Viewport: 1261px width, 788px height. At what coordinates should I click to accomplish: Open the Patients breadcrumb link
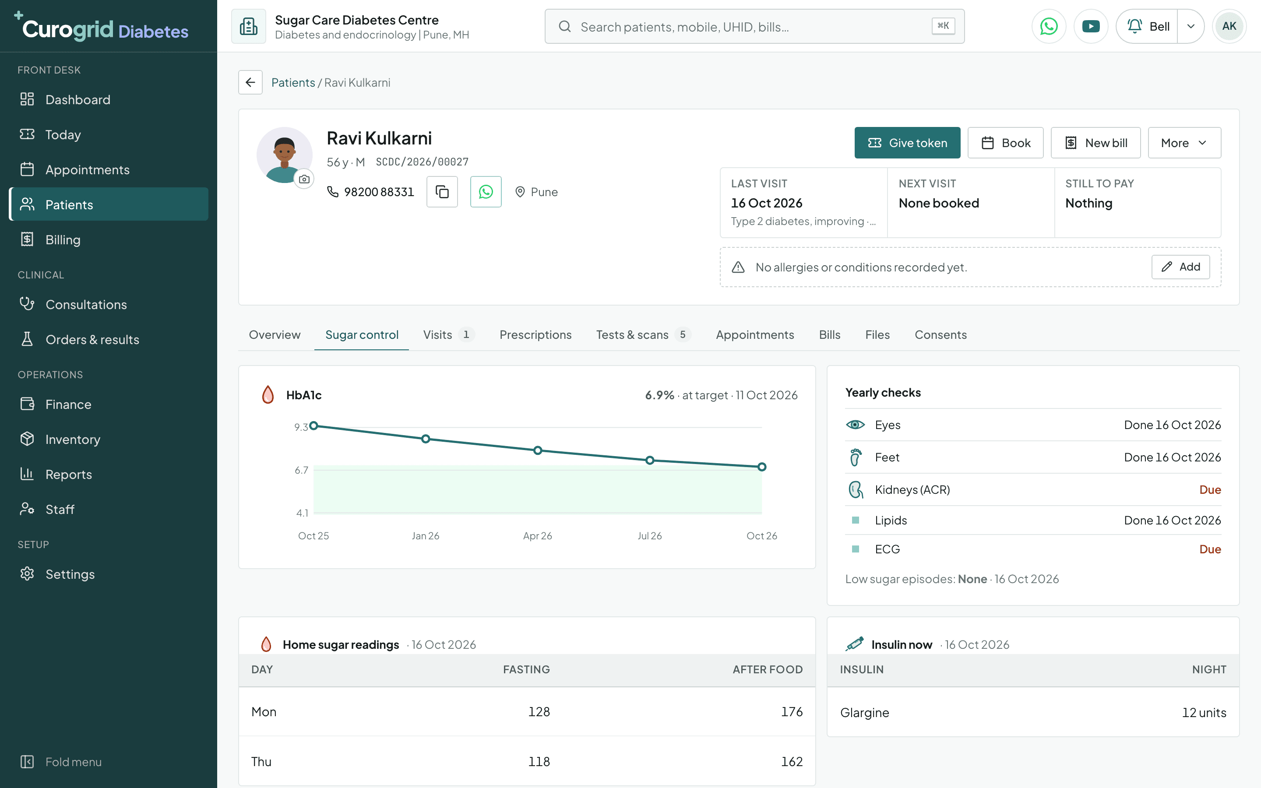(293, 82)
